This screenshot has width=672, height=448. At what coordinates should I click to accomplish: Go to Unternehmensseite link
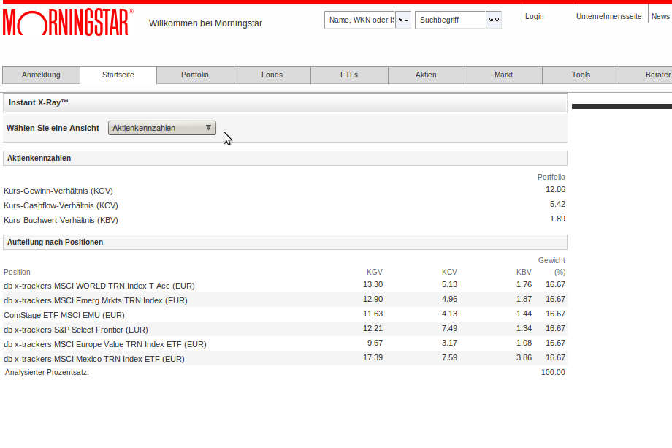tap(608, 16)
